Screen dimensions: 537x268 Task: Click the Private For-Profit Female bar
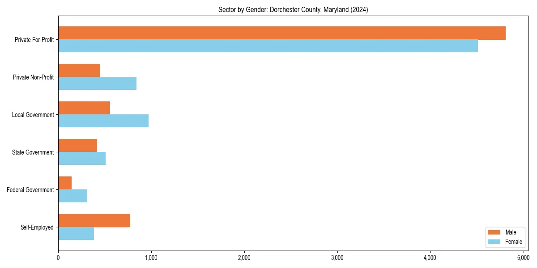click(268, 45)
